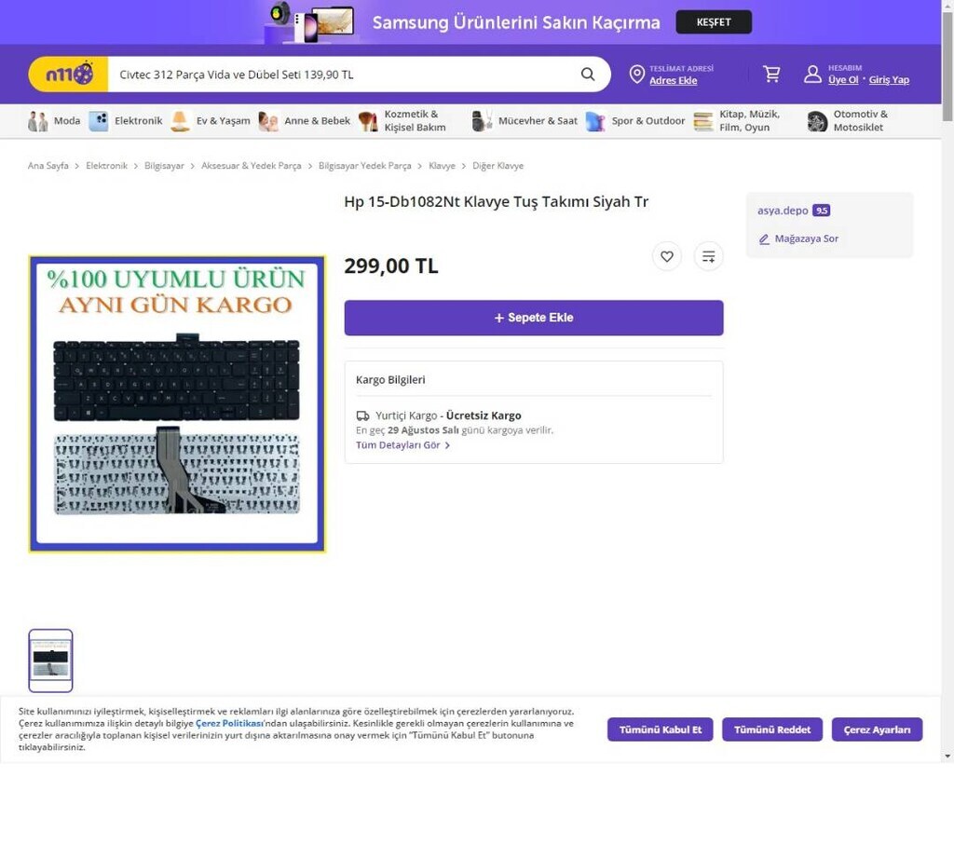The width and height of the screenshot is (954, 858).
Task: Click the Giriş Yap link
Action: (888, 80)
